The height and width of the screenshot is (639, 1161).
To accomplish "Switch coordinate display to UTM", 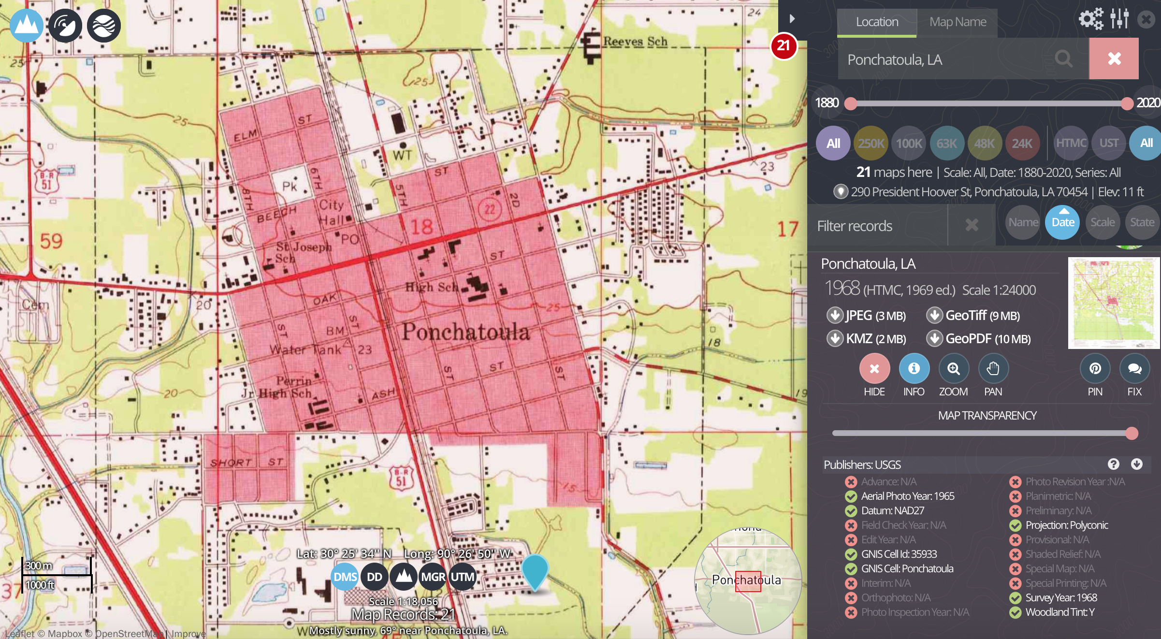I will [x=462, y=576].
